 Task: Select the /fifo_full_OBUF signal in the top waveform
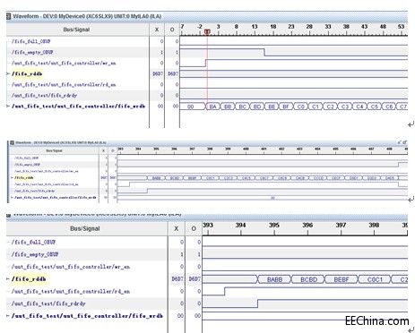tap(31, 41)
